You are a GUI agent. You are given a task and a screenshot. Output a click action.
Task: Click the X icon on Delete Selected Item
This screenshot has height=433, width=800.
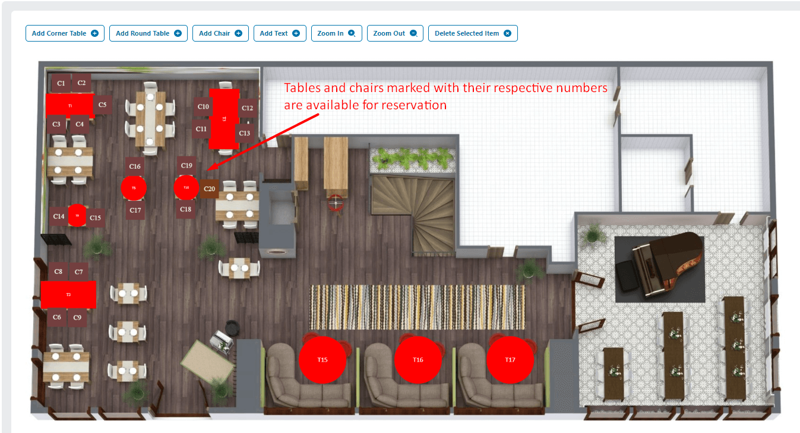508,33
